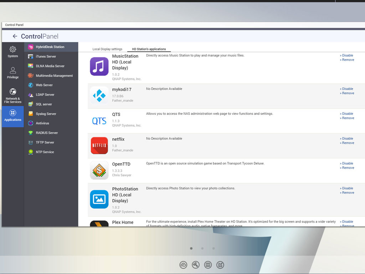Open Antivirus settings
The width and height of the screenshot is (365, 274).
click(51, 123)
